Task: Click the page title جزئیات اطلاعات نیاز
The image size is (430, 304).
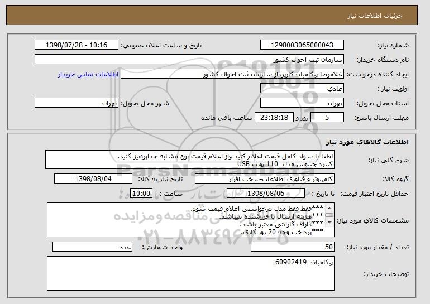Action: 375,16
